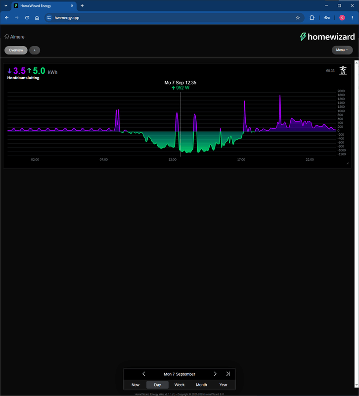Click the Hoofdaansluiting graph title

pos(23,78)
